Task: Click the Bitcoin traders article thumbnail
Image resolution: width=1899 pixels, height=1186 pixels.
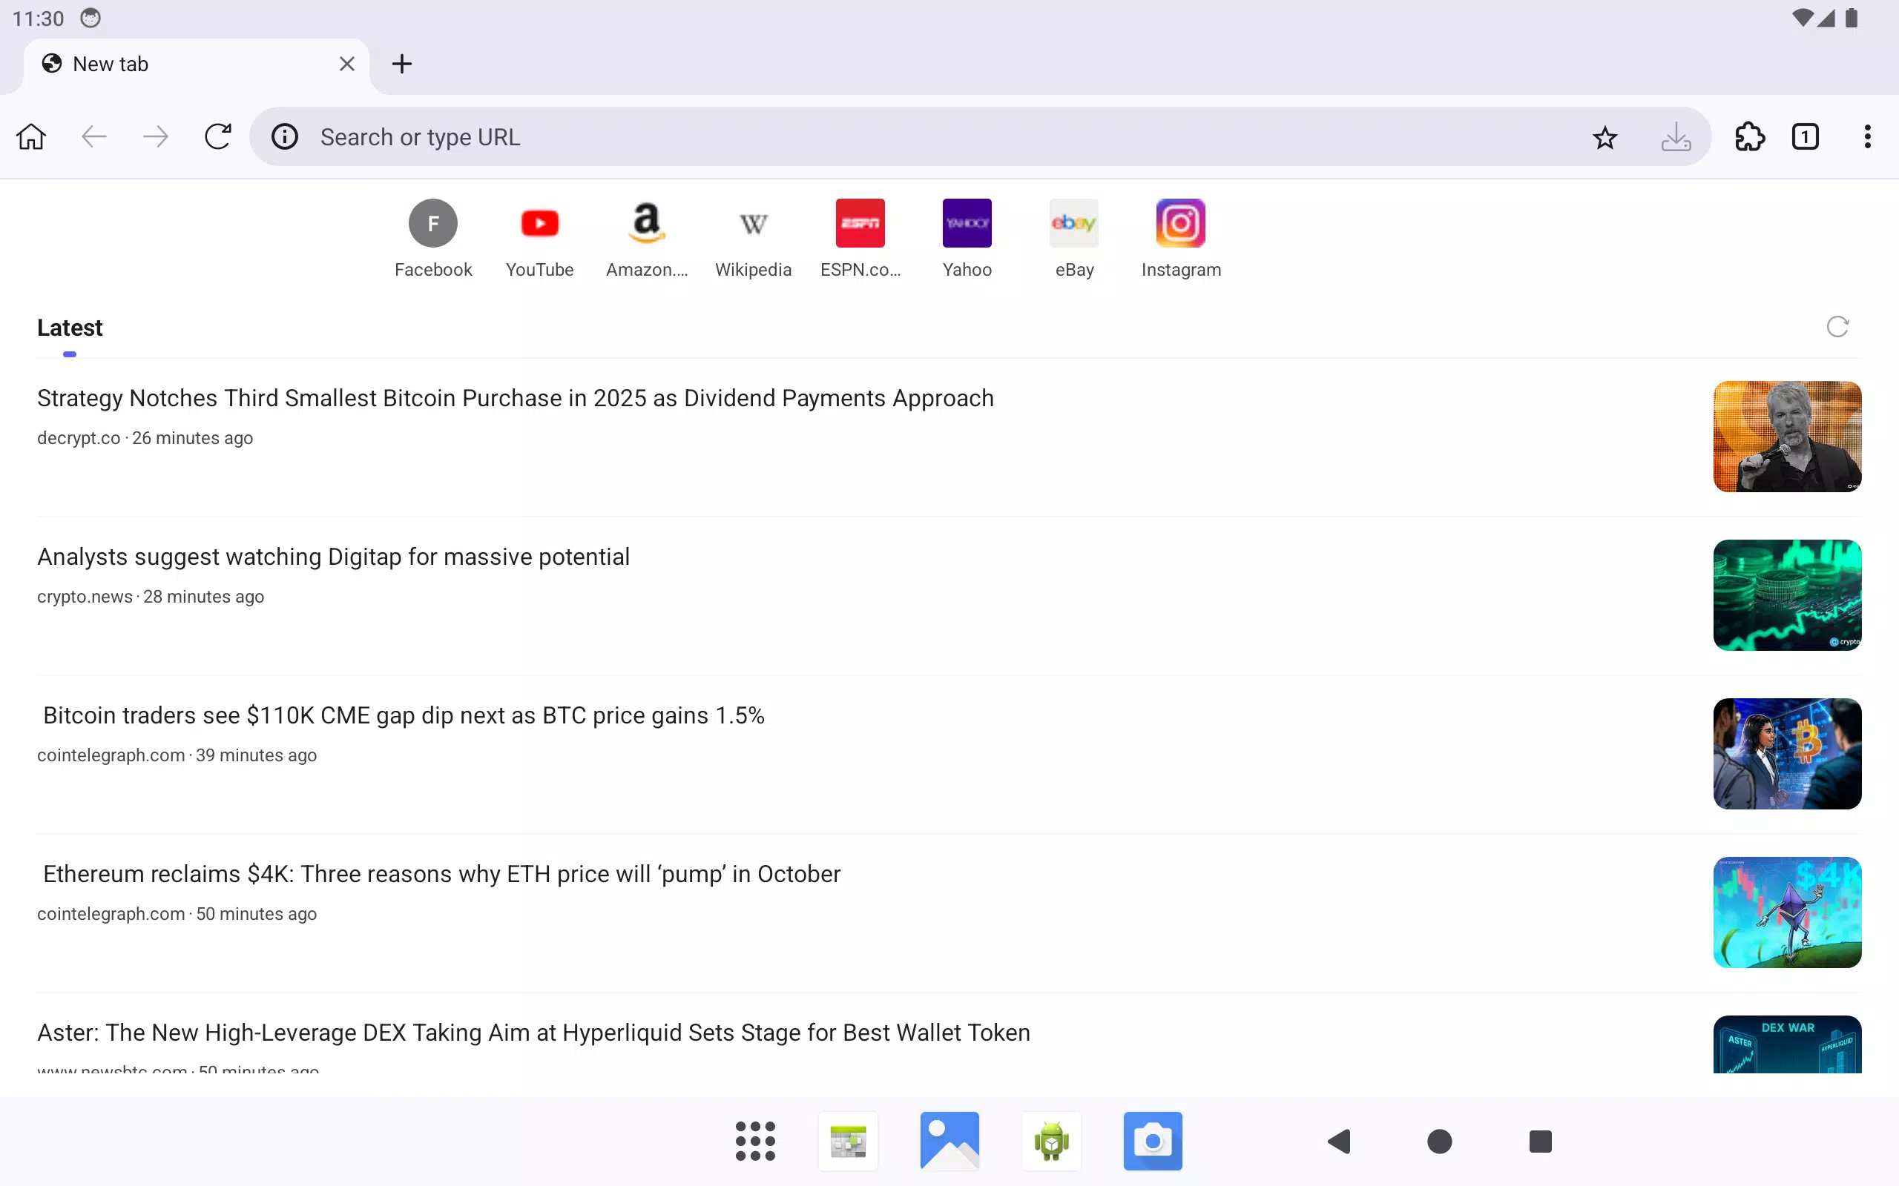Action: tap(1787, 754)
